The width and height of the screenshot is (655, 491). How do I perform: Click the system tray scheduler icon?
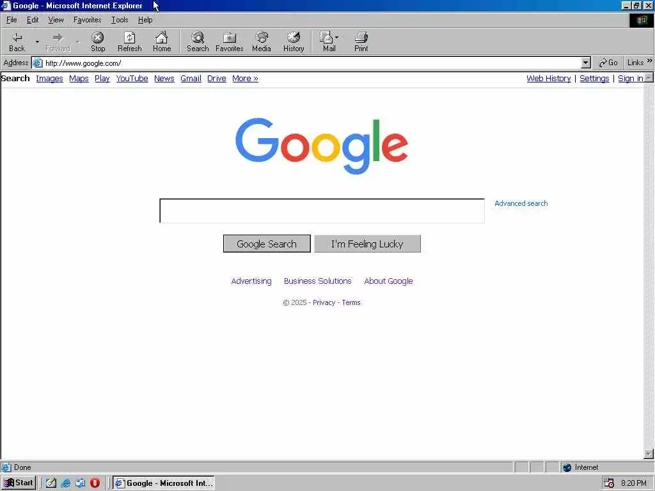point(609,483)
